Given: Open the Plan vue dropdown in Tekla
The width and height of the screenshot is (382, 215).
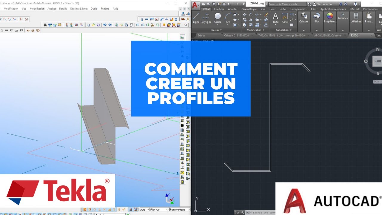Looking at the screenshot, I should [x=160, y=210].
